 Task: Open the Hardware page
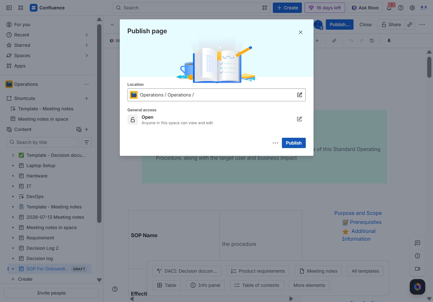pos(37,176)
